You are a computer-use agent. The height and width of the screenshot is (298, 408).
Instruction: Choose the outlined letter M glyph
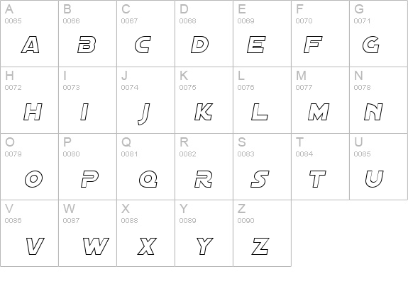tap(319, 112)
